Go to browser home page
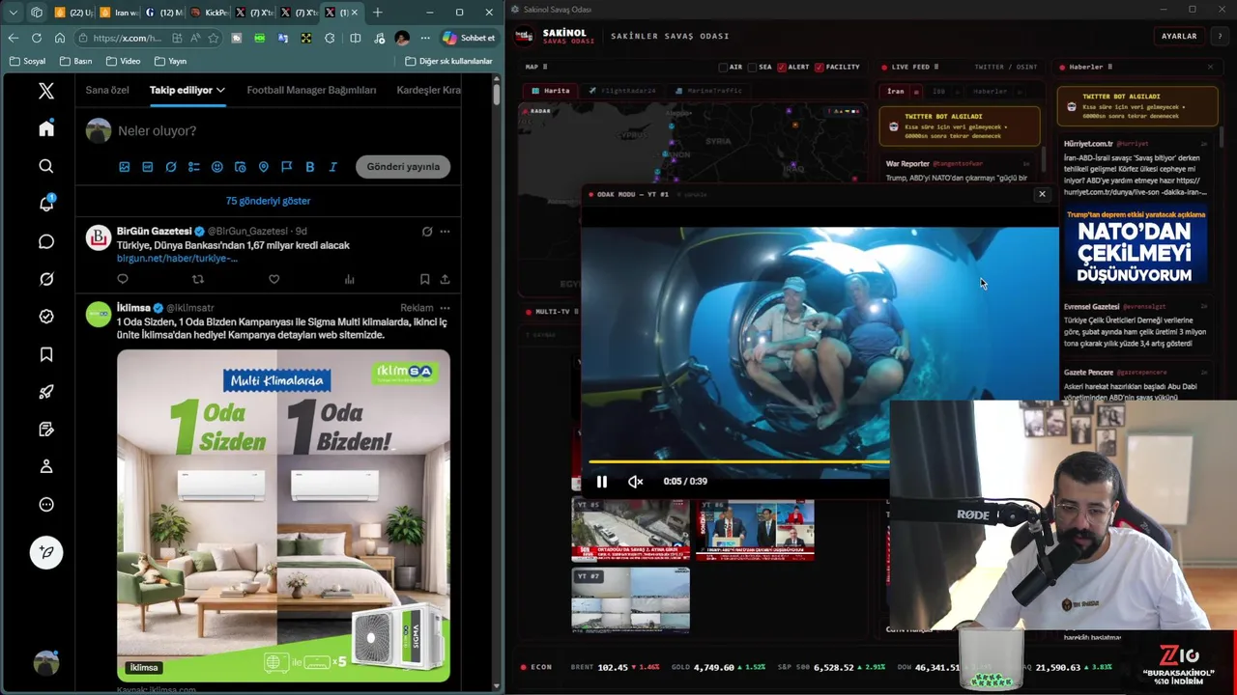This screenshot has width=1237, height=695. point(60,38)
